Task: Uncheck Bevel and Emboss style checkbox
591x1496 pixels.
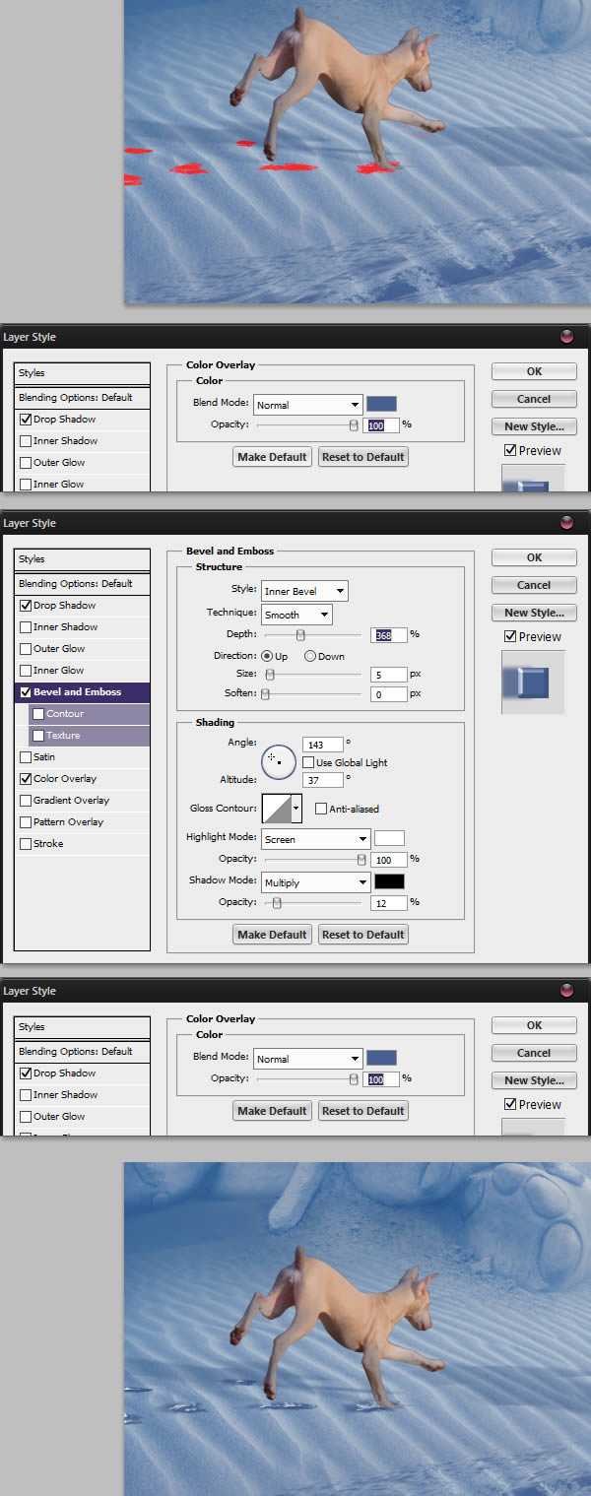Action: (x=26, y=692)
